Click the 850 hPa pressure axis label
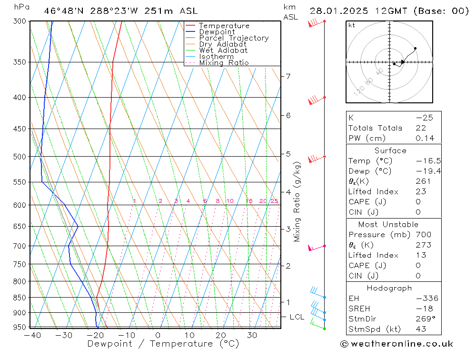Image resolution: width=476 pixels, height=349 pixels. tap(20, 298)
